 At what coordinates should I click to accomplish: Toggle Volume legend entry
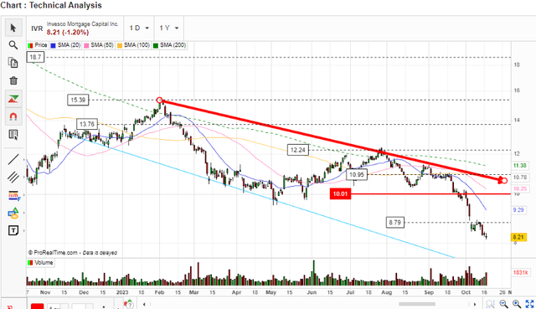40,262
